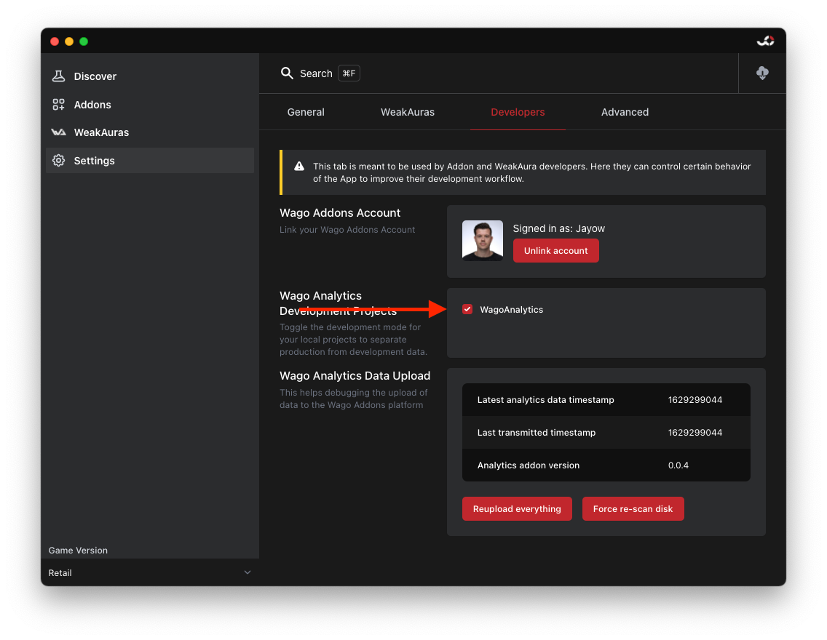Click Reupload everything button
The height and width of the screenshot is (640, 827).
(517, 509)
